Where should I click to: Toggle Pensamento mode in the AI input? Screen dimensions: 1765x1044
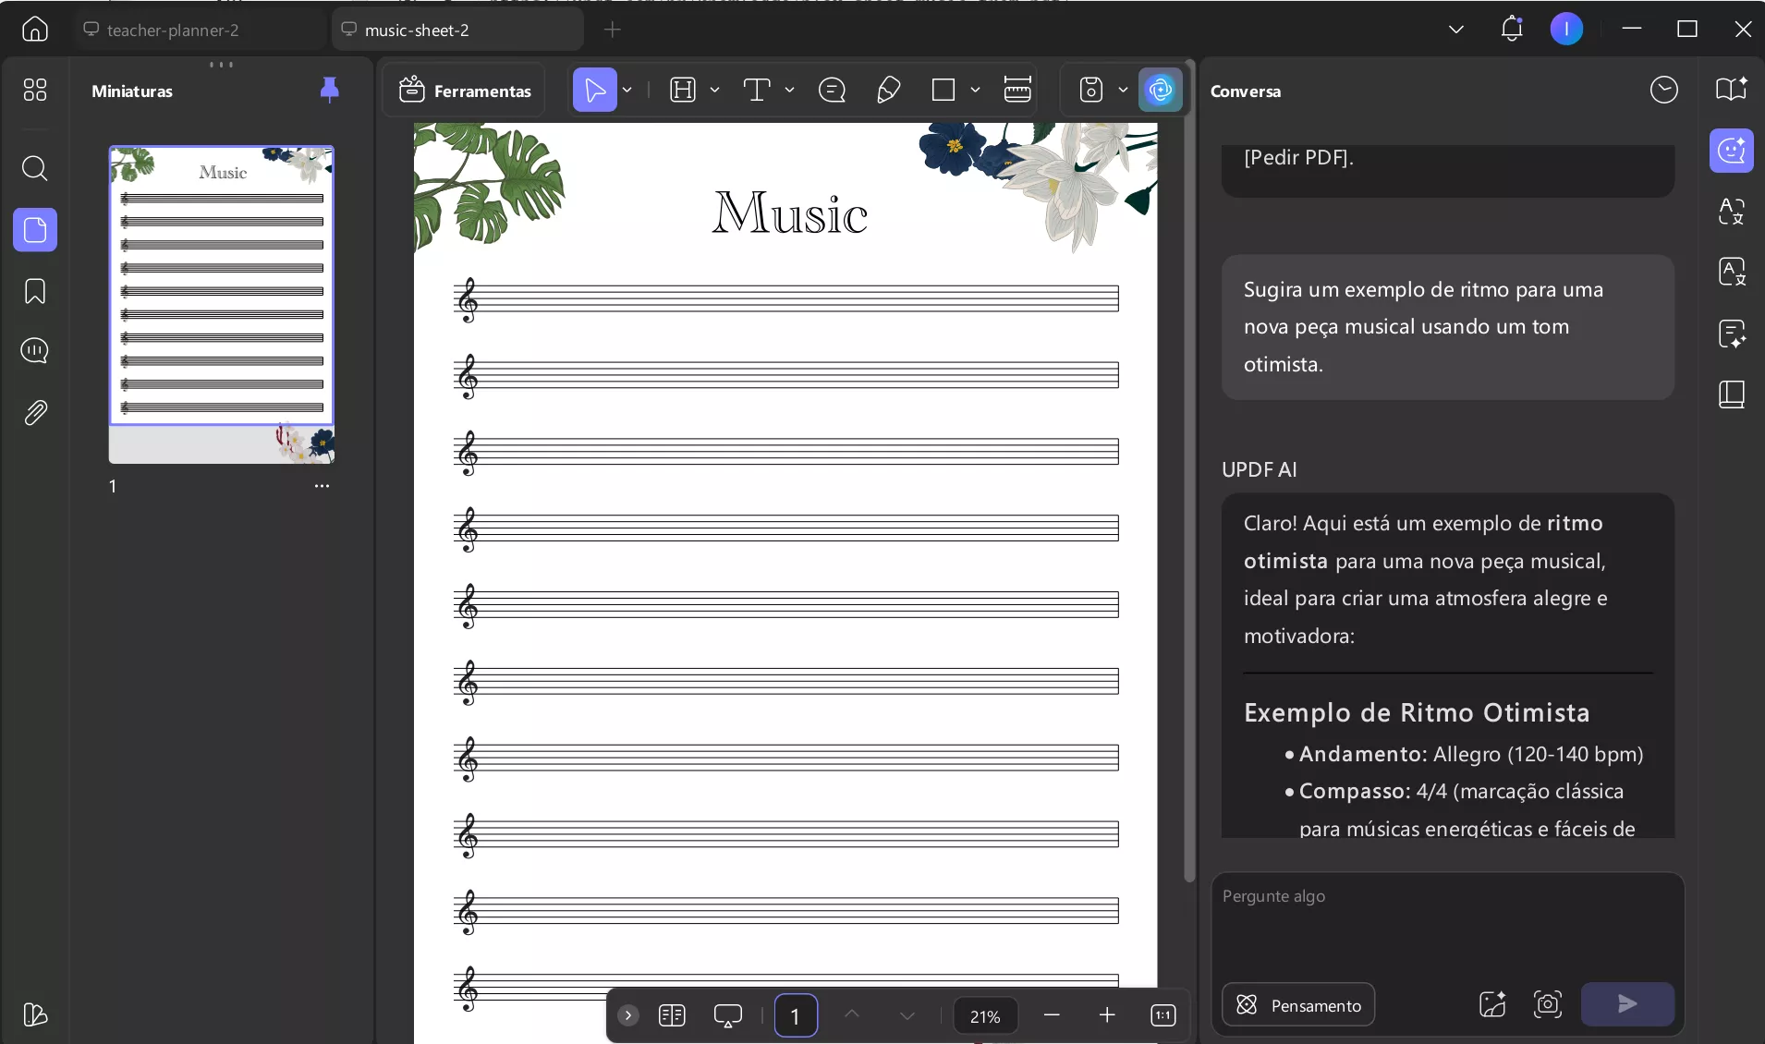tap(1297, 1005)
